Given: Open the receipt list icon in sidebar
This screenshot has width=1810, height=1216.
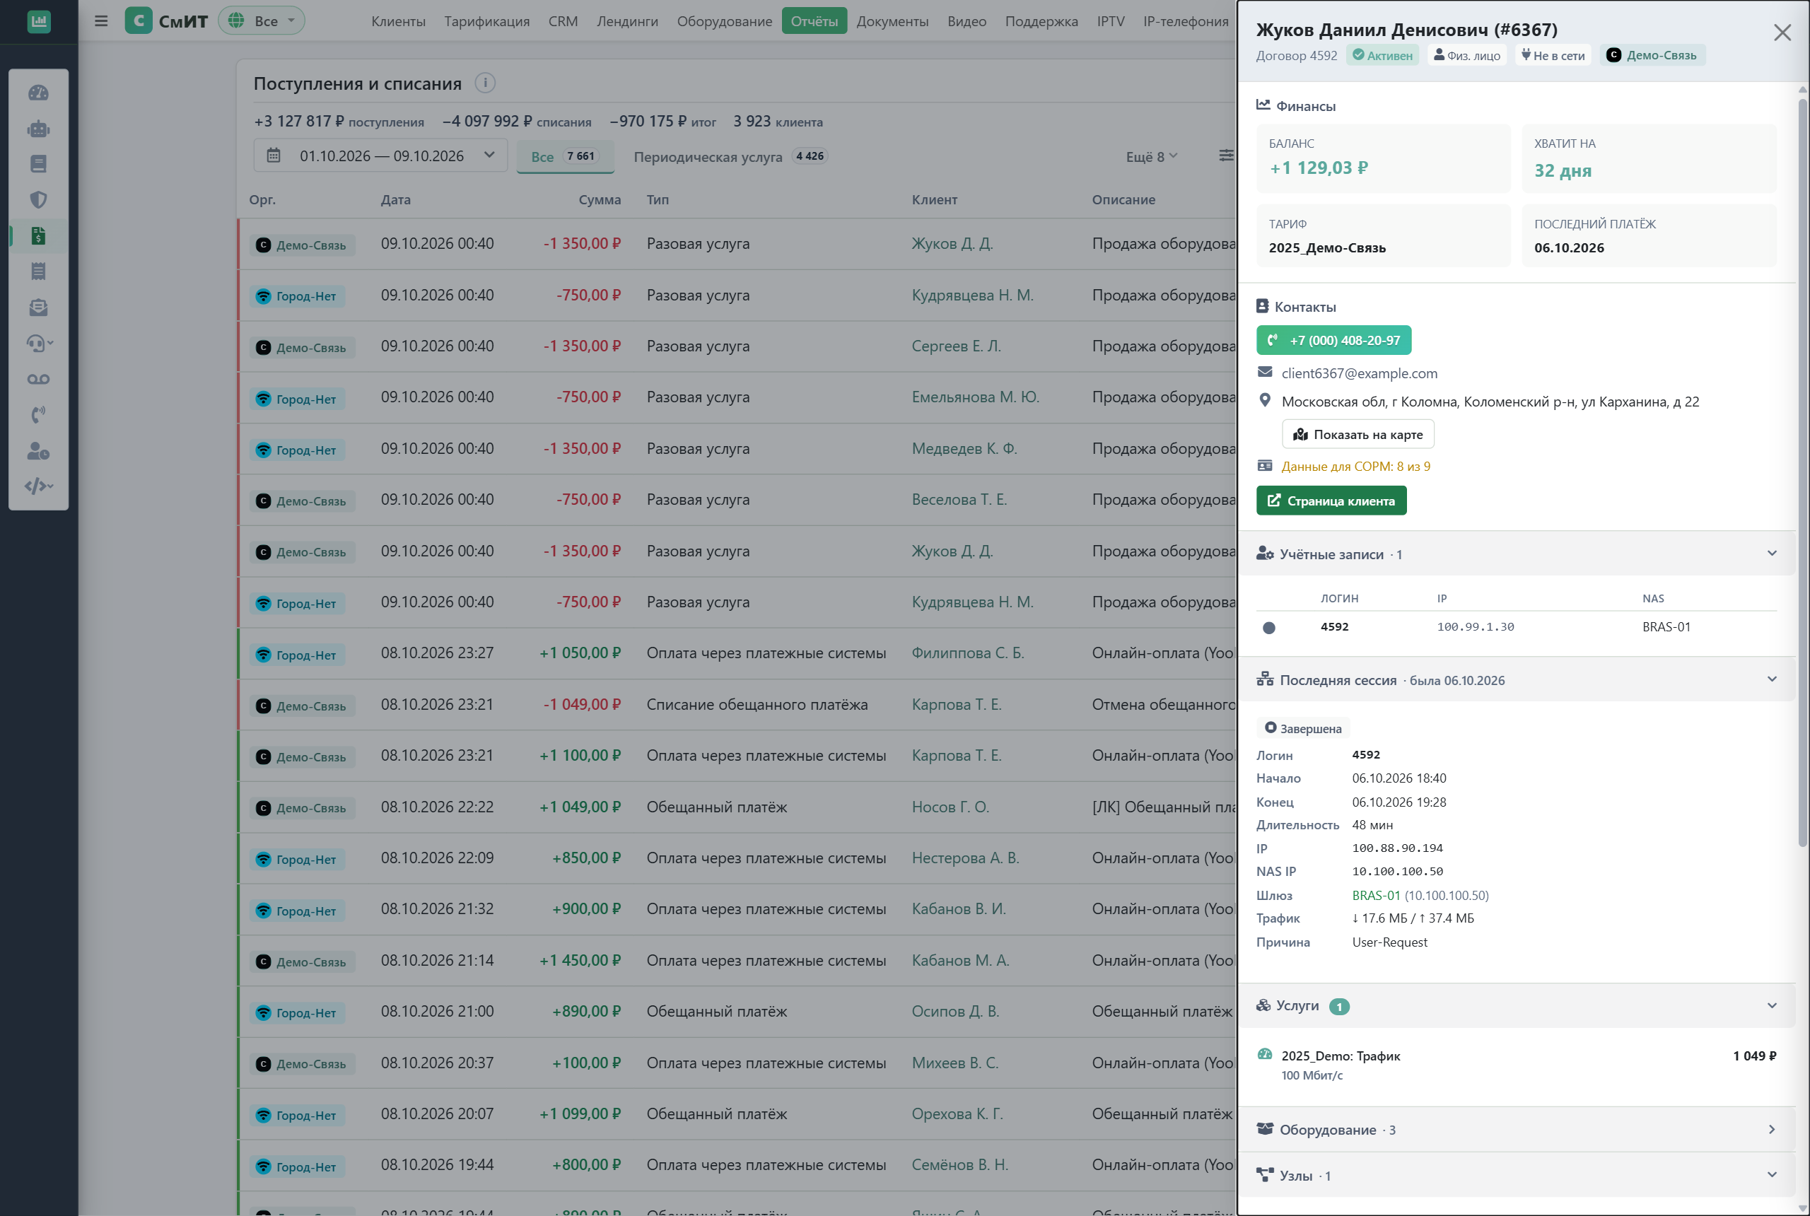Looking at the screenshot, I should click(x=38, y=271).
